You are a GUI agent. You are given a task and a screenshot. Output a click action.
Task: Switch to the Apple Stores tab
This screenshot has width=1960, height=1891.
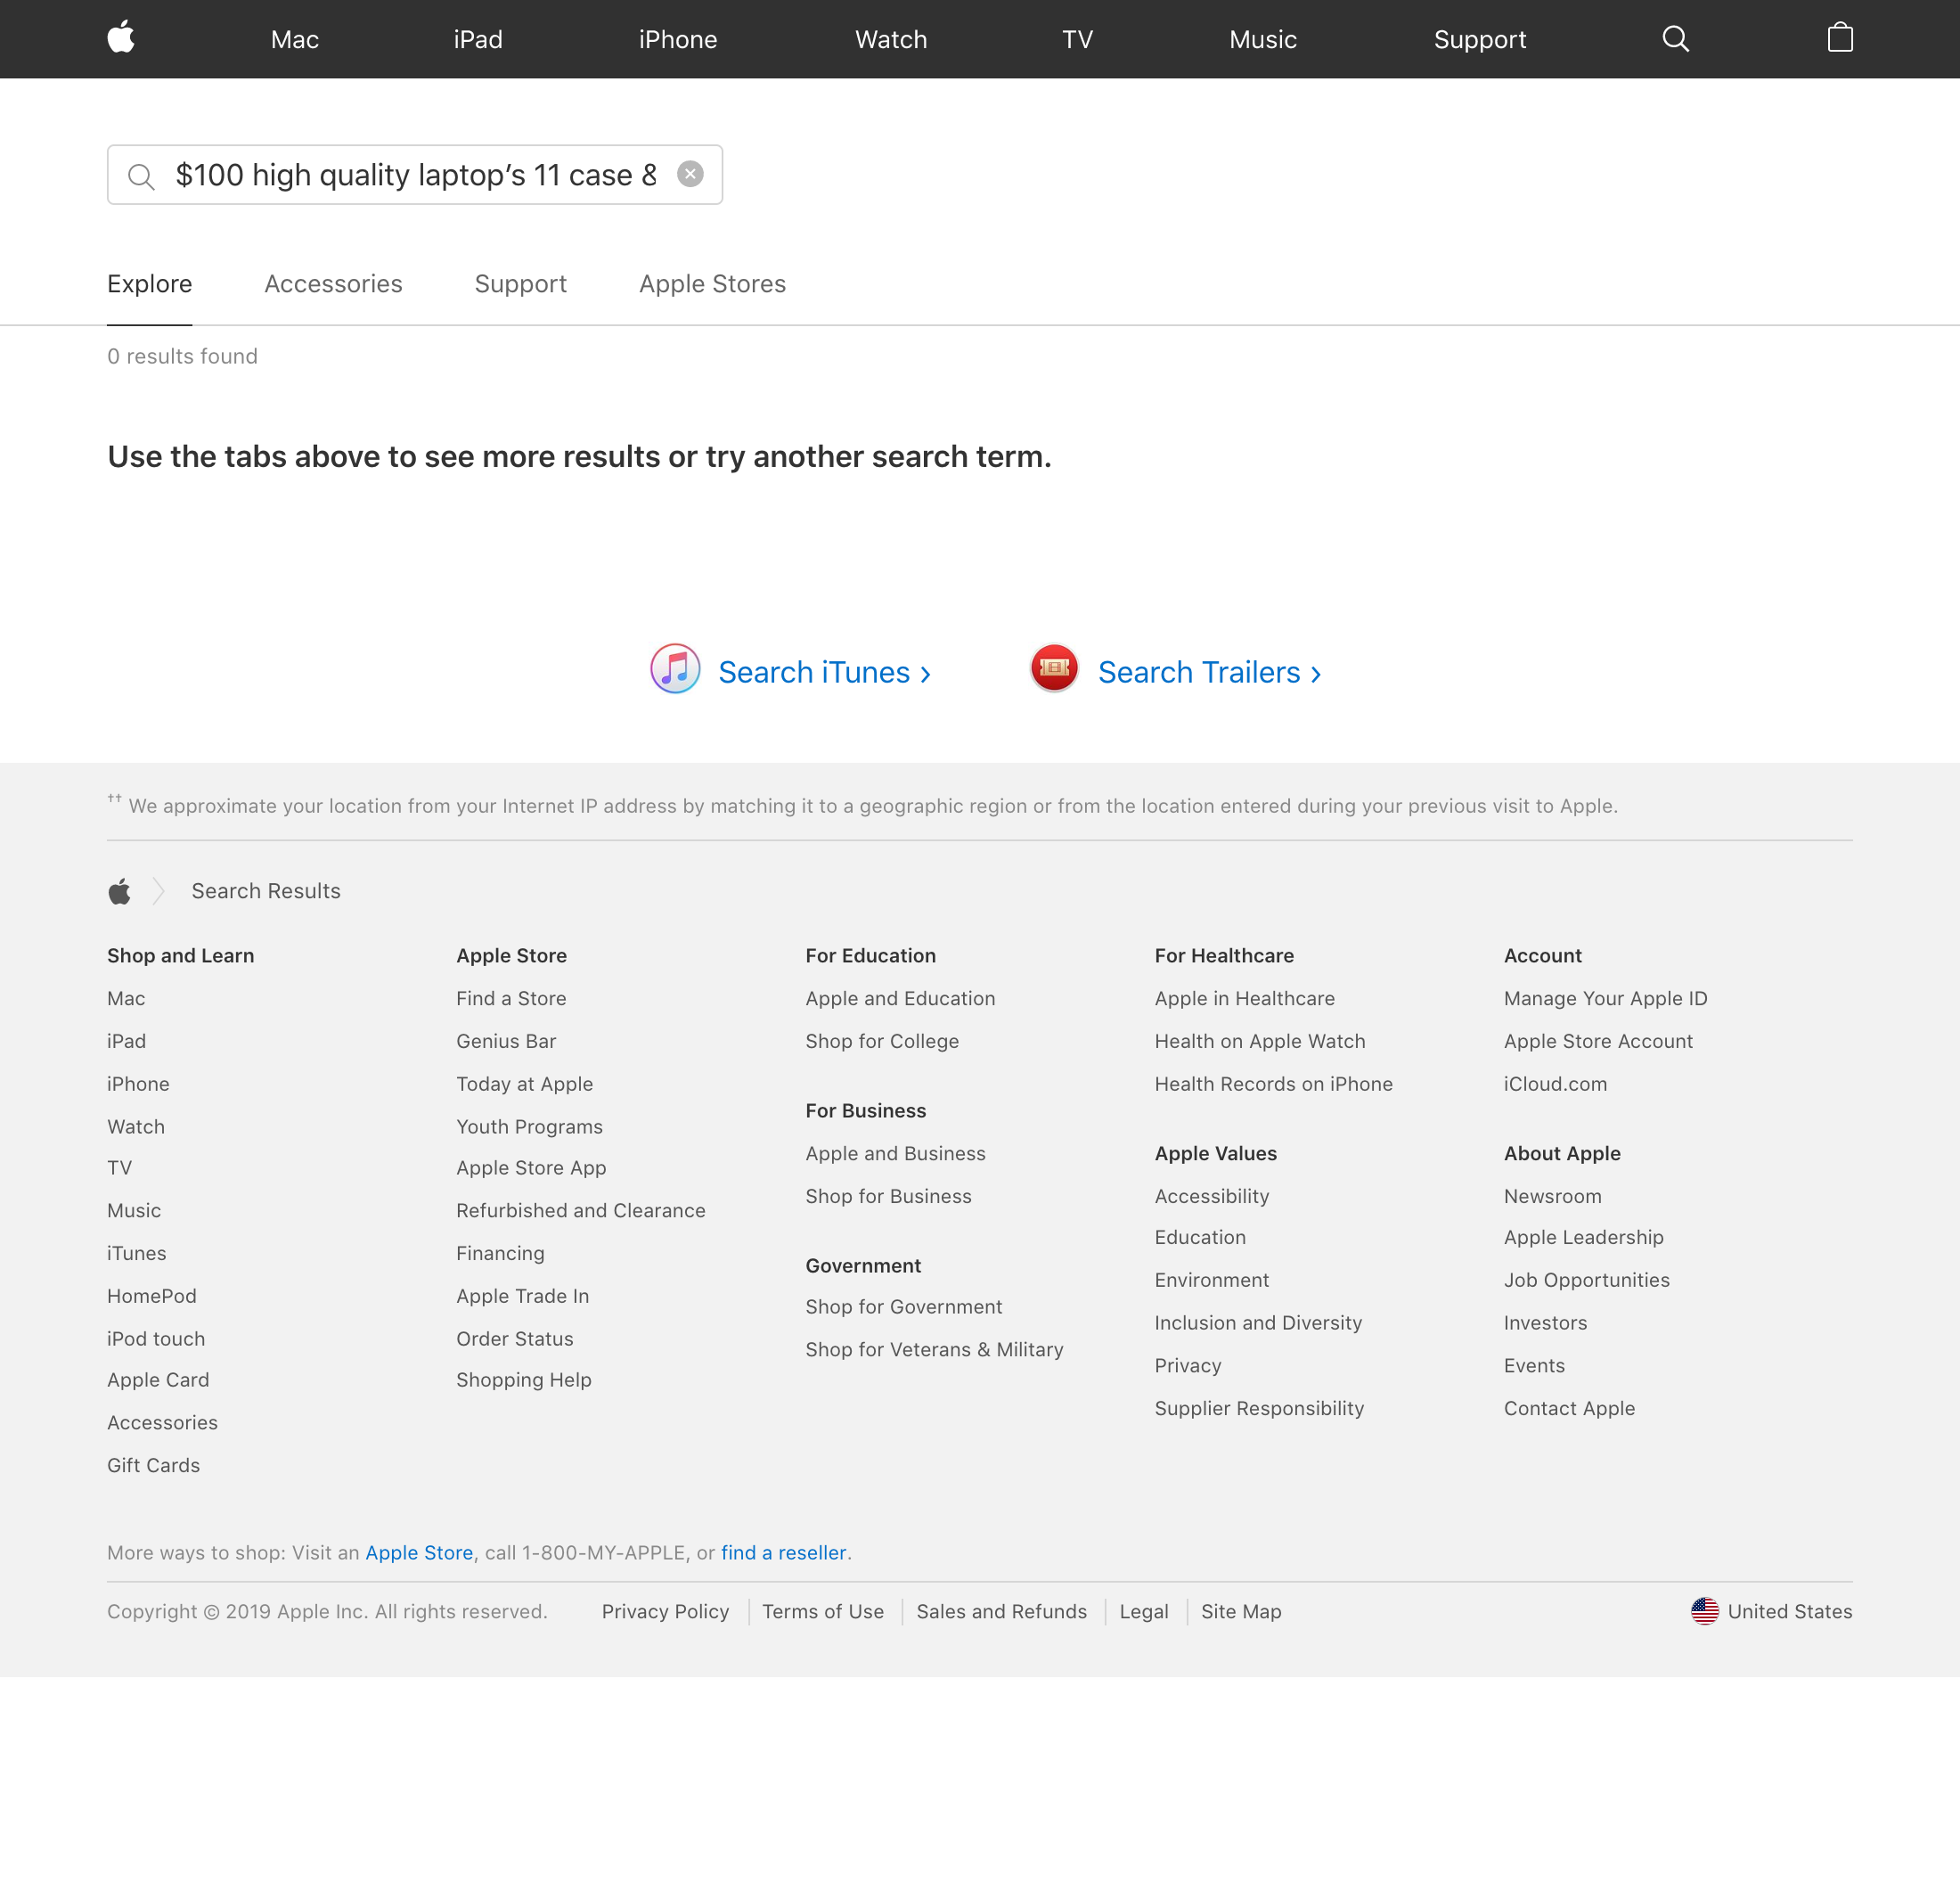[712, 284]
